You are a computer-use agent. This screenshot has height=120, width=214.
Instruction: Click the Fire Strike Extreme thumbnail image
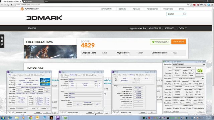tap(50, 52)
